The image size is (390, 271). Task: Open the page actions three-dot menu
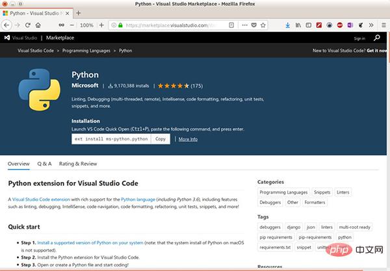click(245, 25)
